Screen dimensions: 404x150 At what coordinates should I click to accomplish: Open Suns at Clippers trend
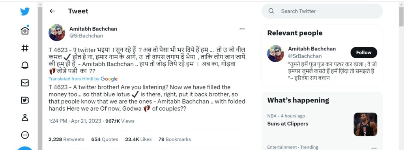pyautogui.click(x=288, y=124)
